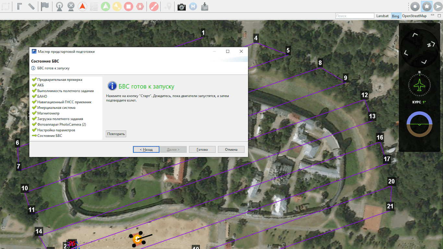The image size is (443, 249).
Task: Select the Магнитометр checklist step
Action: click(x=48, y=113)
